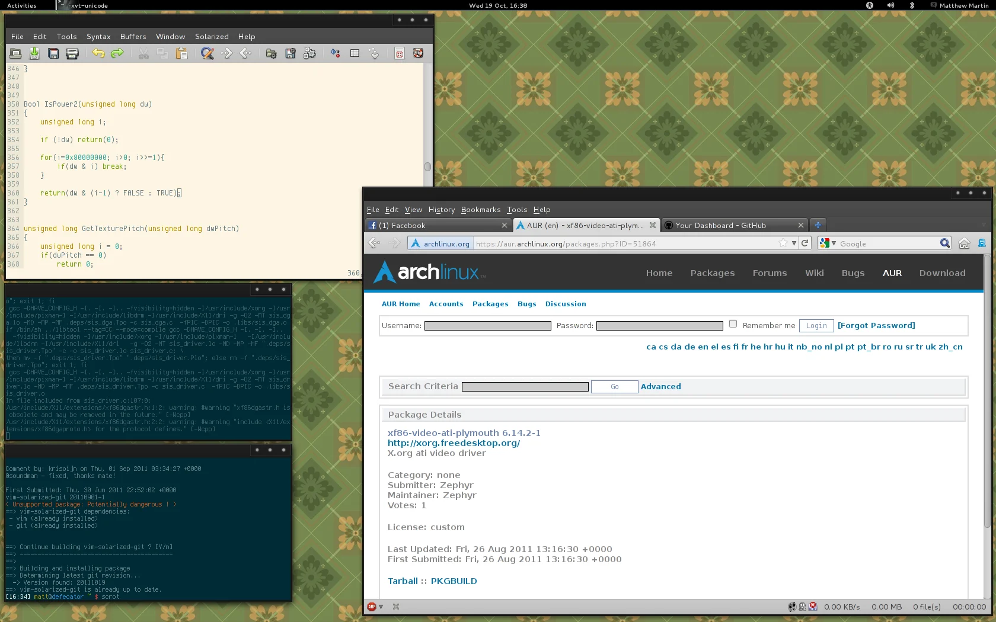Check the Remember me checkbox

[733, 324]
